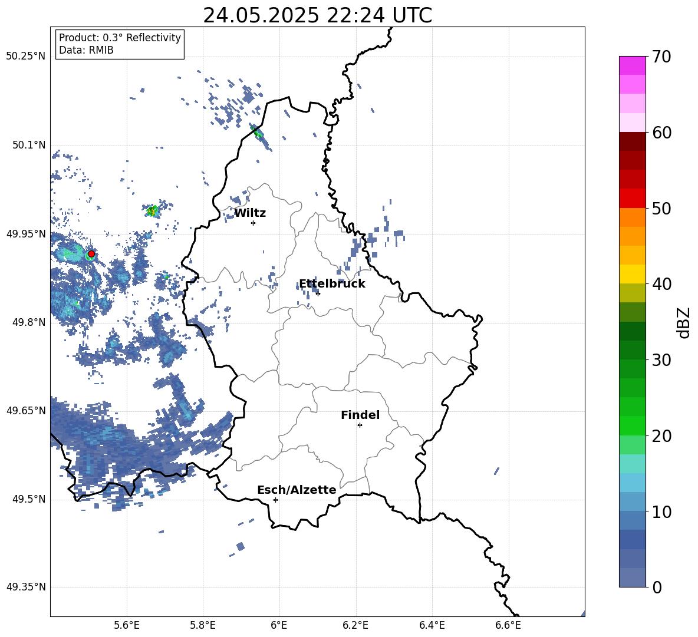Click the title '24.05.2025 22:24 UTC'

(x=317, y=15)
